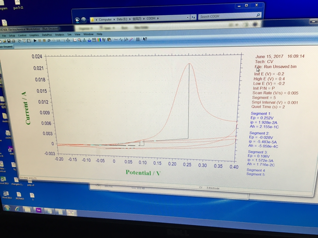Click COOH folder in Explorer address bar
This screenshot has height=238, width=318.
[151, 19]
